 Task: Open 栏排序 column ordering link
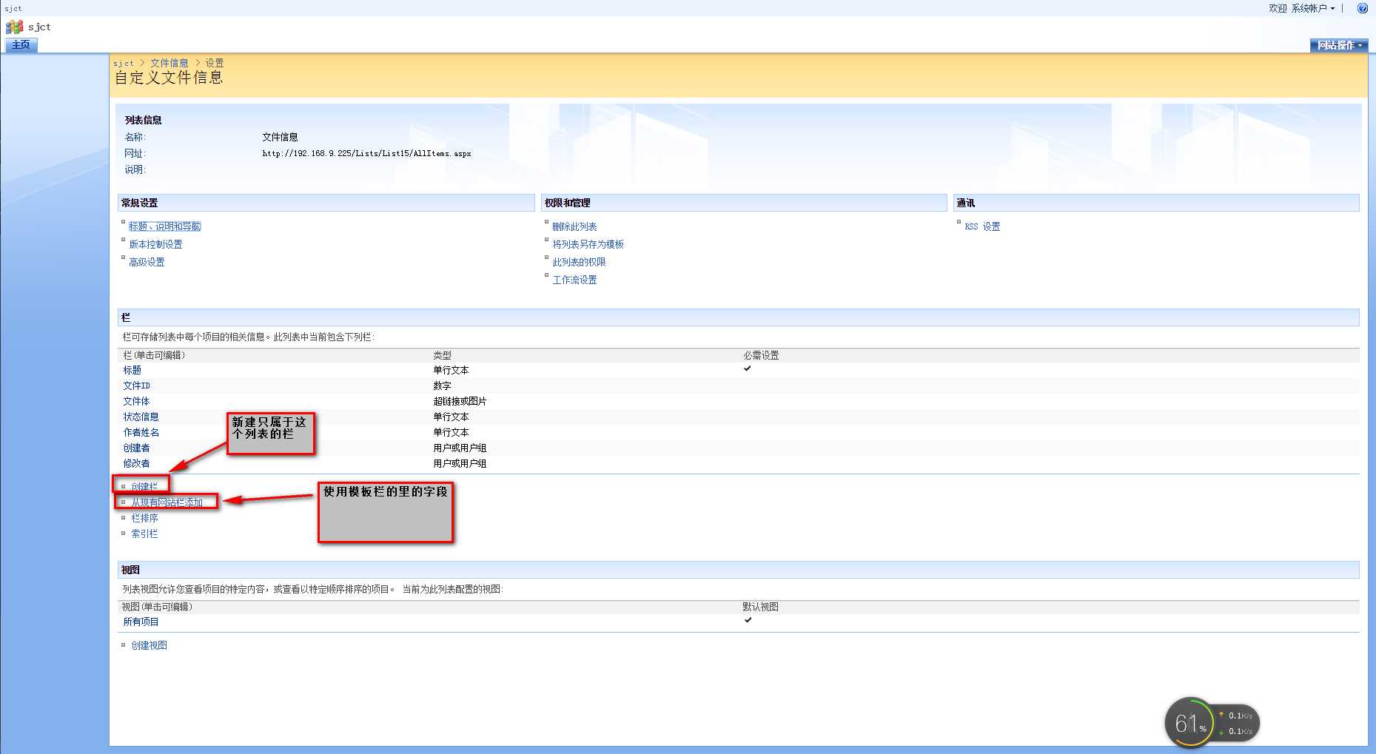144,518
